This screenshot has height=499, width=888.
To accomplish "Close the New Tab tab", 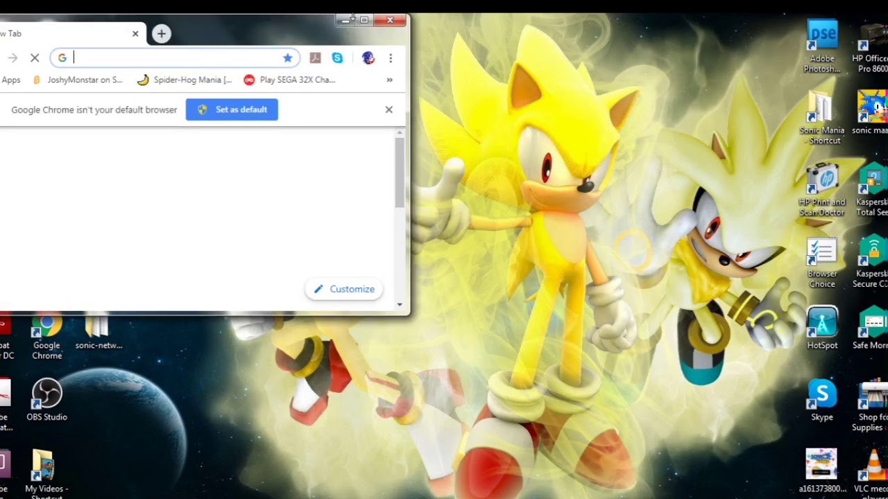I will click(135, 33).
